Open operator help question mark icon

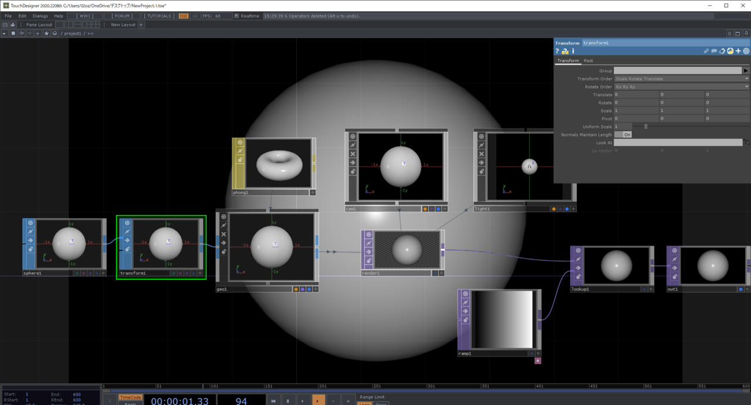pyautogui.click(x=557, y=52)
